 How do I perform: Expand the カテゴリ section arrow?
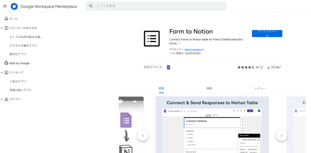click(2, 99)
